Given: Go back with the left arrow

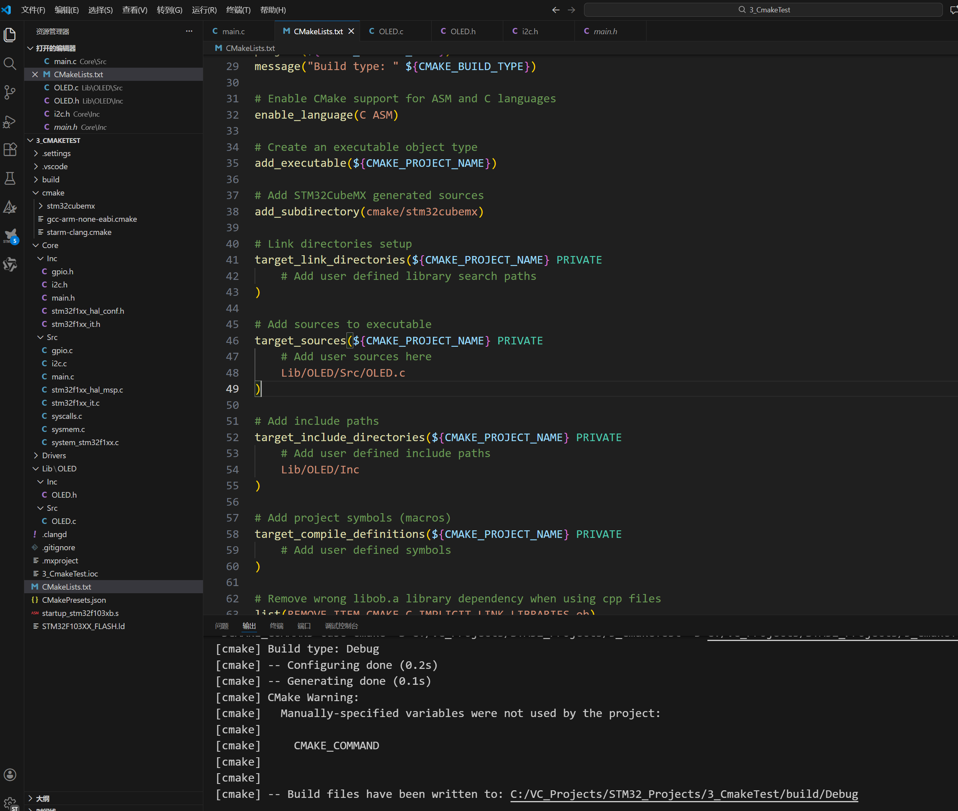Looking at the screenshot, I should click(555, 10).
